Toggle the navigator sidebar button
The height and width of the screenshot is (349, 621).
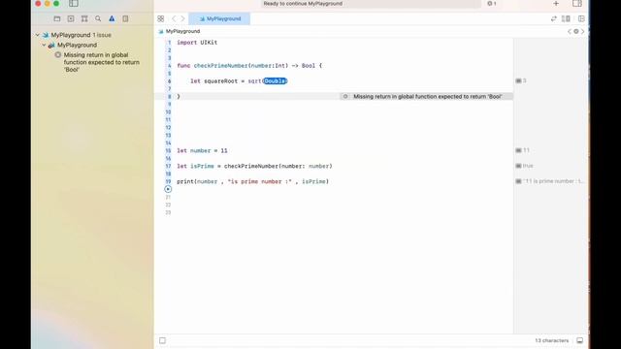point(74,4)
